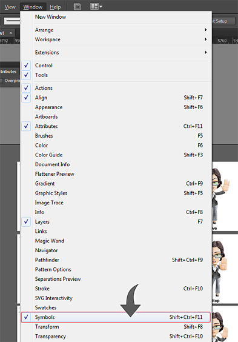Viewport: 238px width, 342px height.
Task: Show the Transform panel
Action: pyautogui.click(x=116, y=327)
